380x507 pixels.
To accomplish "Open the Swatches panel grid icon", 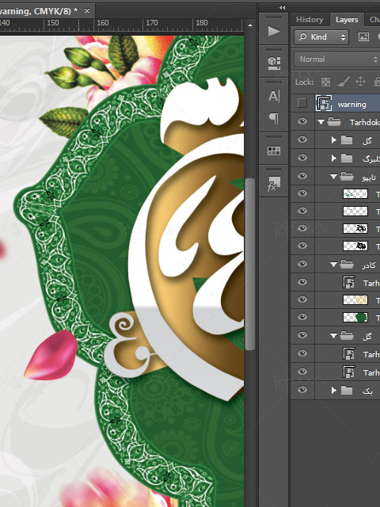I will pos(274,151).
